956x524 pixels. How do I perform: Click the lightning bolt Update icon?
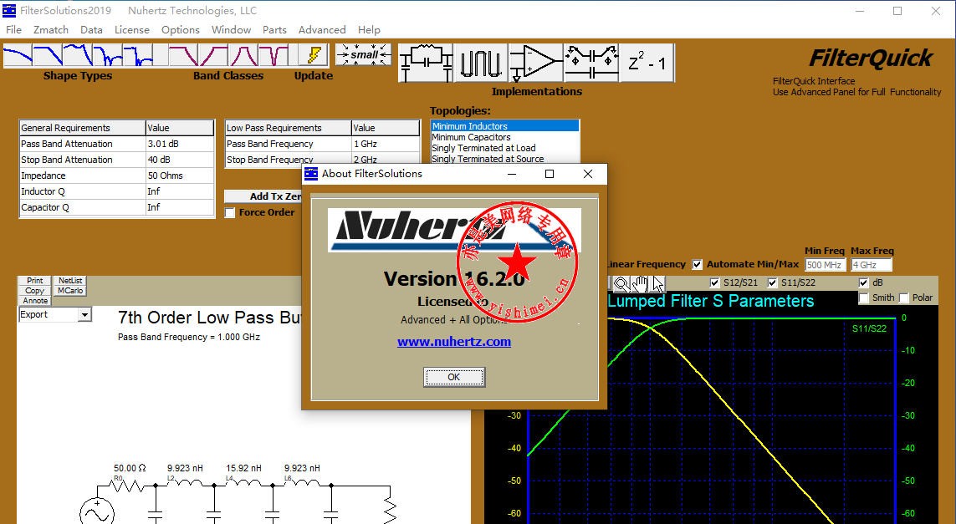(314, 55)
